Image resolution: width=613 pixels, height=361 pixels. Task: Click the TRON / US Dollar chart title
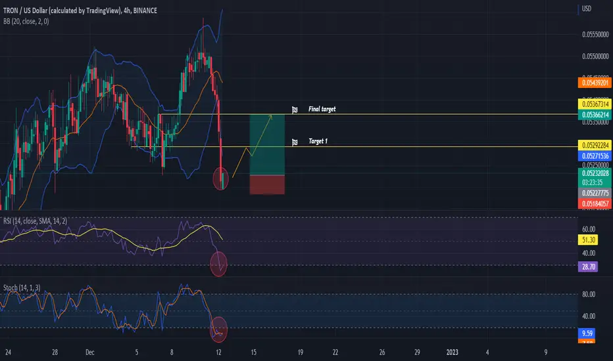pyautogui.click(x=80, y=11)
